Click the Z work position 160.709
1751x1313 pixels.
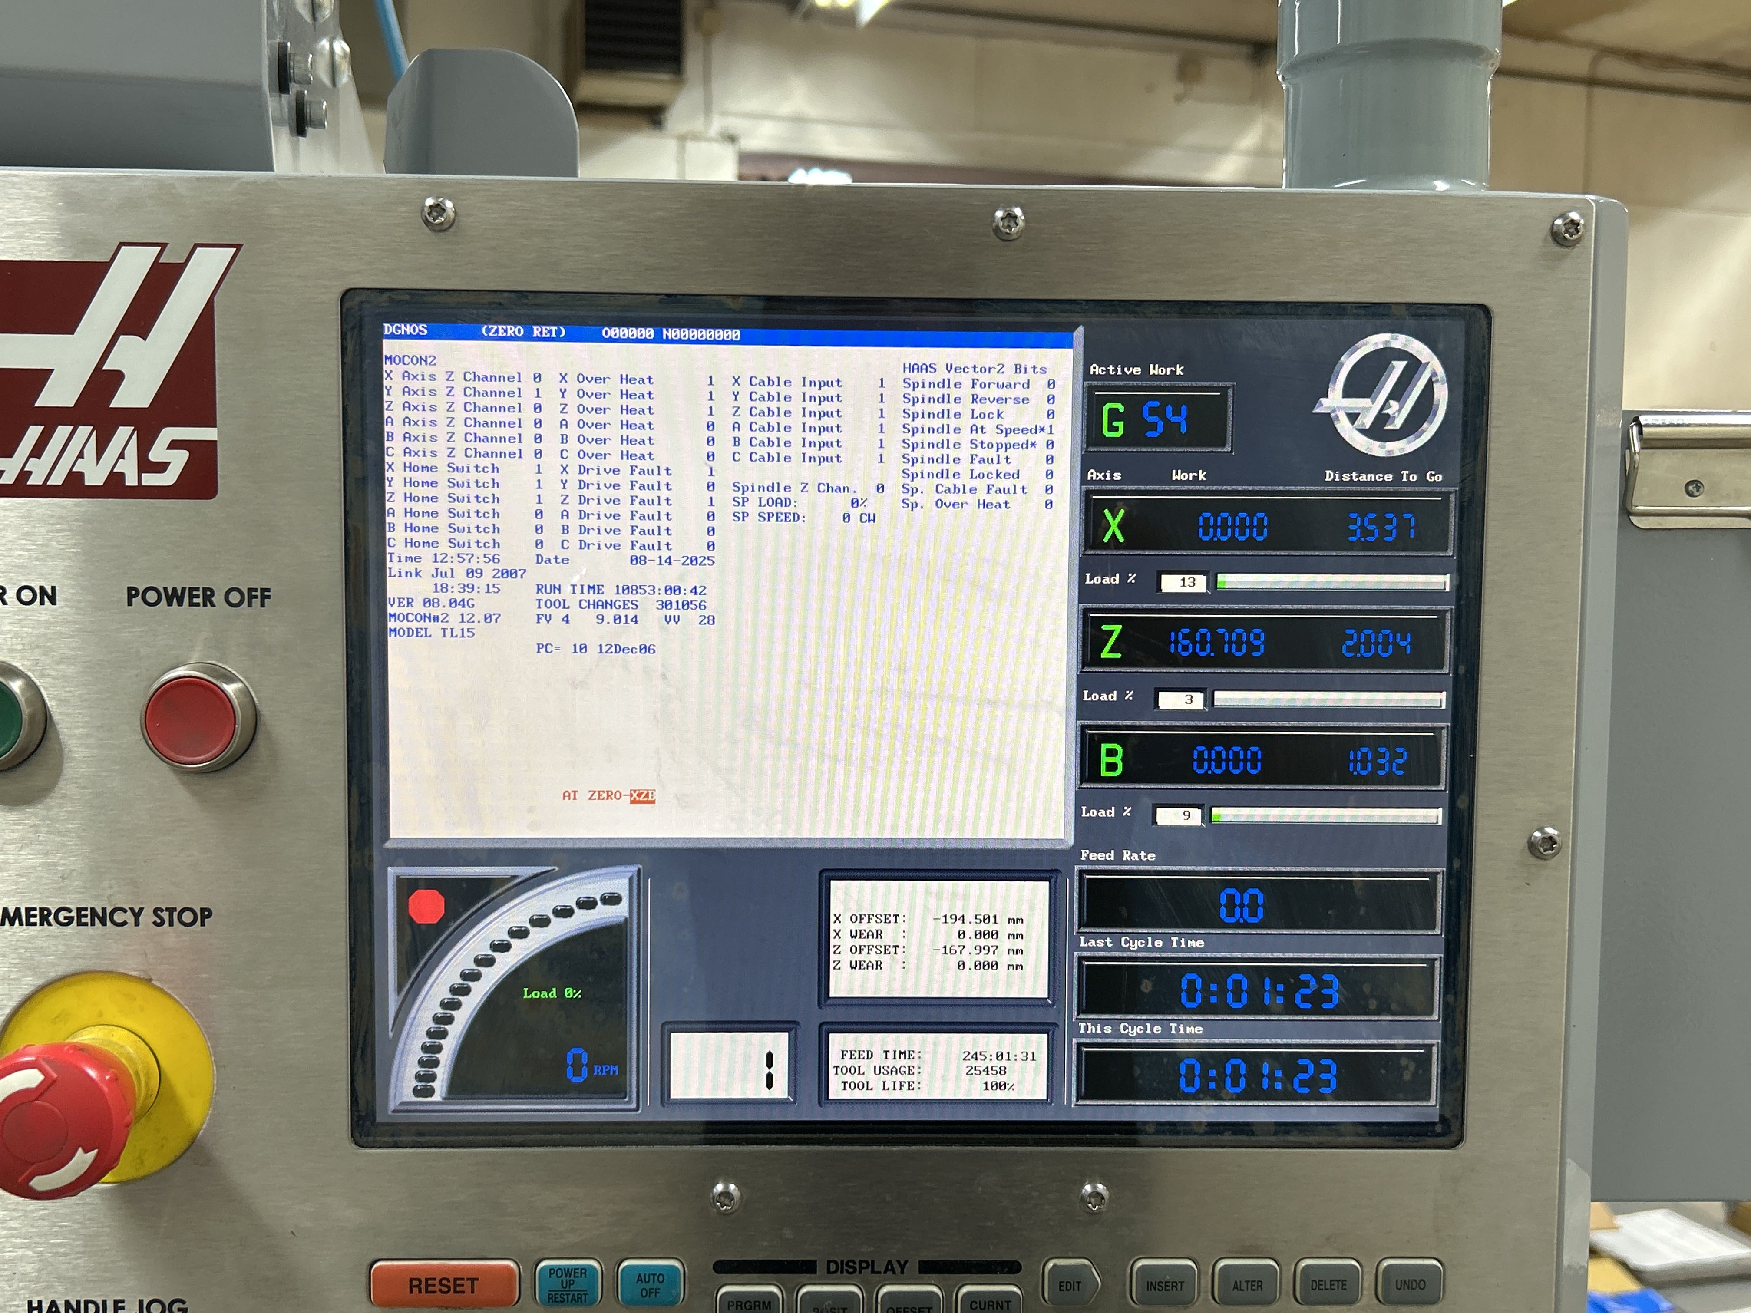1217,643
